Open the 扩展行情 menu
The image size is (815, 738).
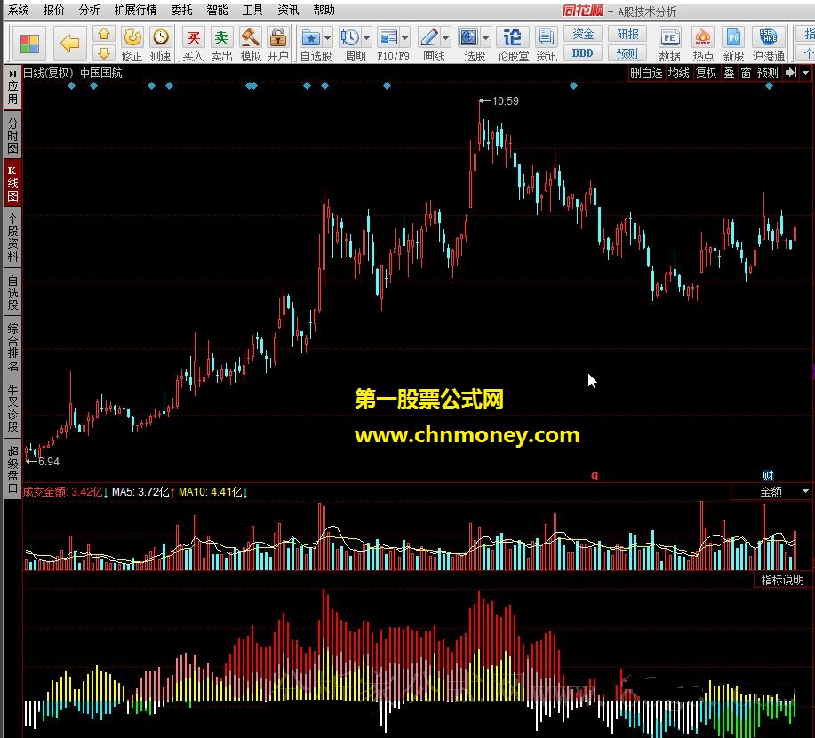[136, 10]
